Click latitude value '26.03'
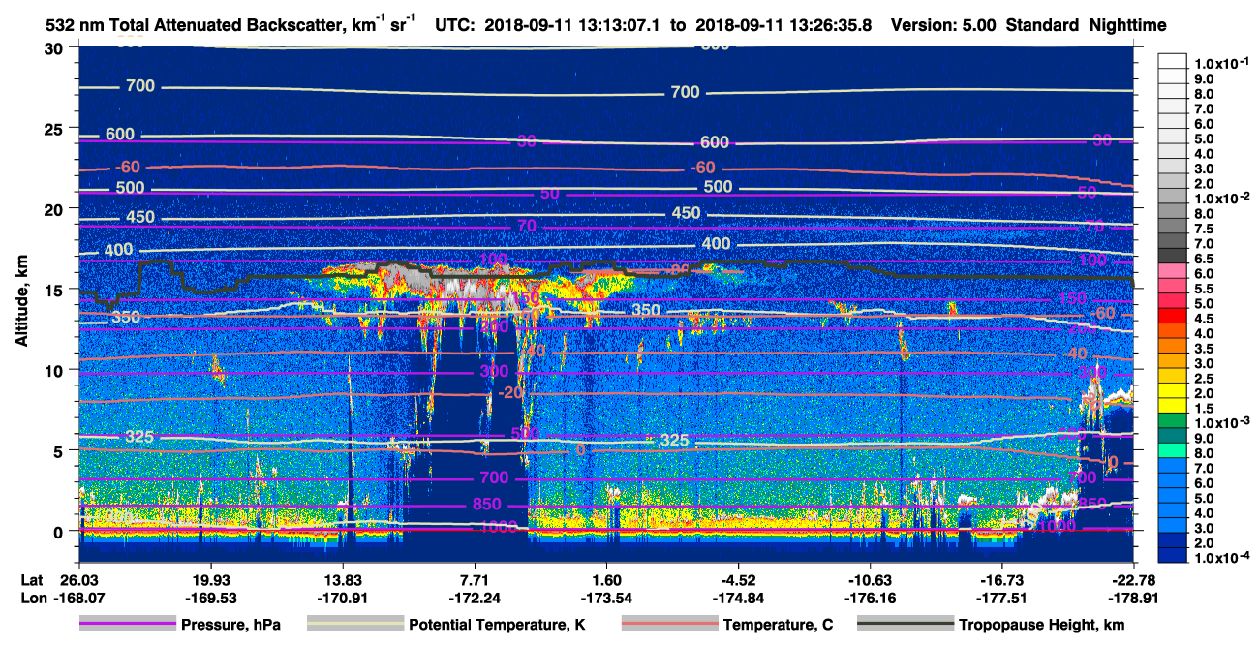Viewport: 1259px width, 646px height. pos(78,578)
